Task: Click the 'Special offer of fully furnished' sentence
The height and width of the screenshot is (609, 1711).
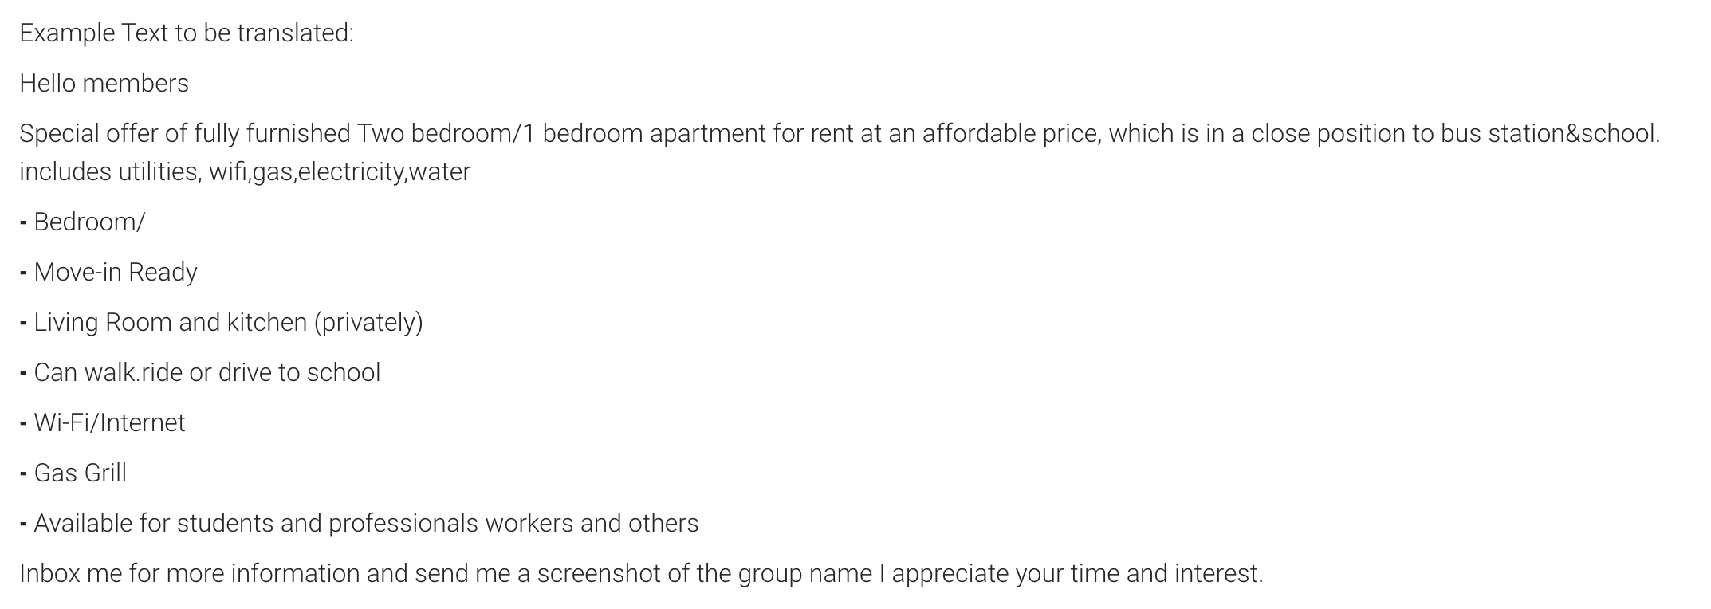Action: (840, 134)
